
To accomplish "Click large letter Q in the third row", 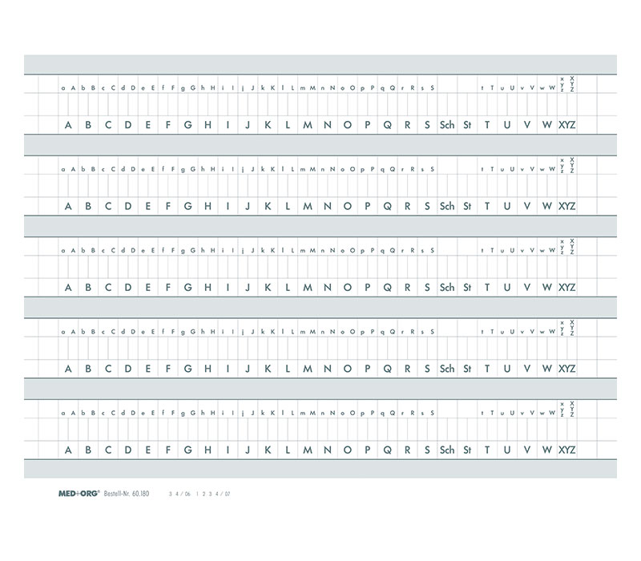I will 388,287.
